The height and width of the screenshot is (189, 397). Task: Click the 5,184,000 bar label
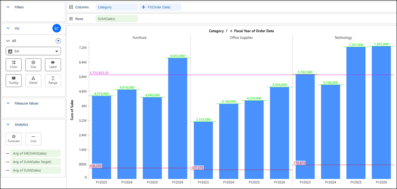[x=330, y=82]
